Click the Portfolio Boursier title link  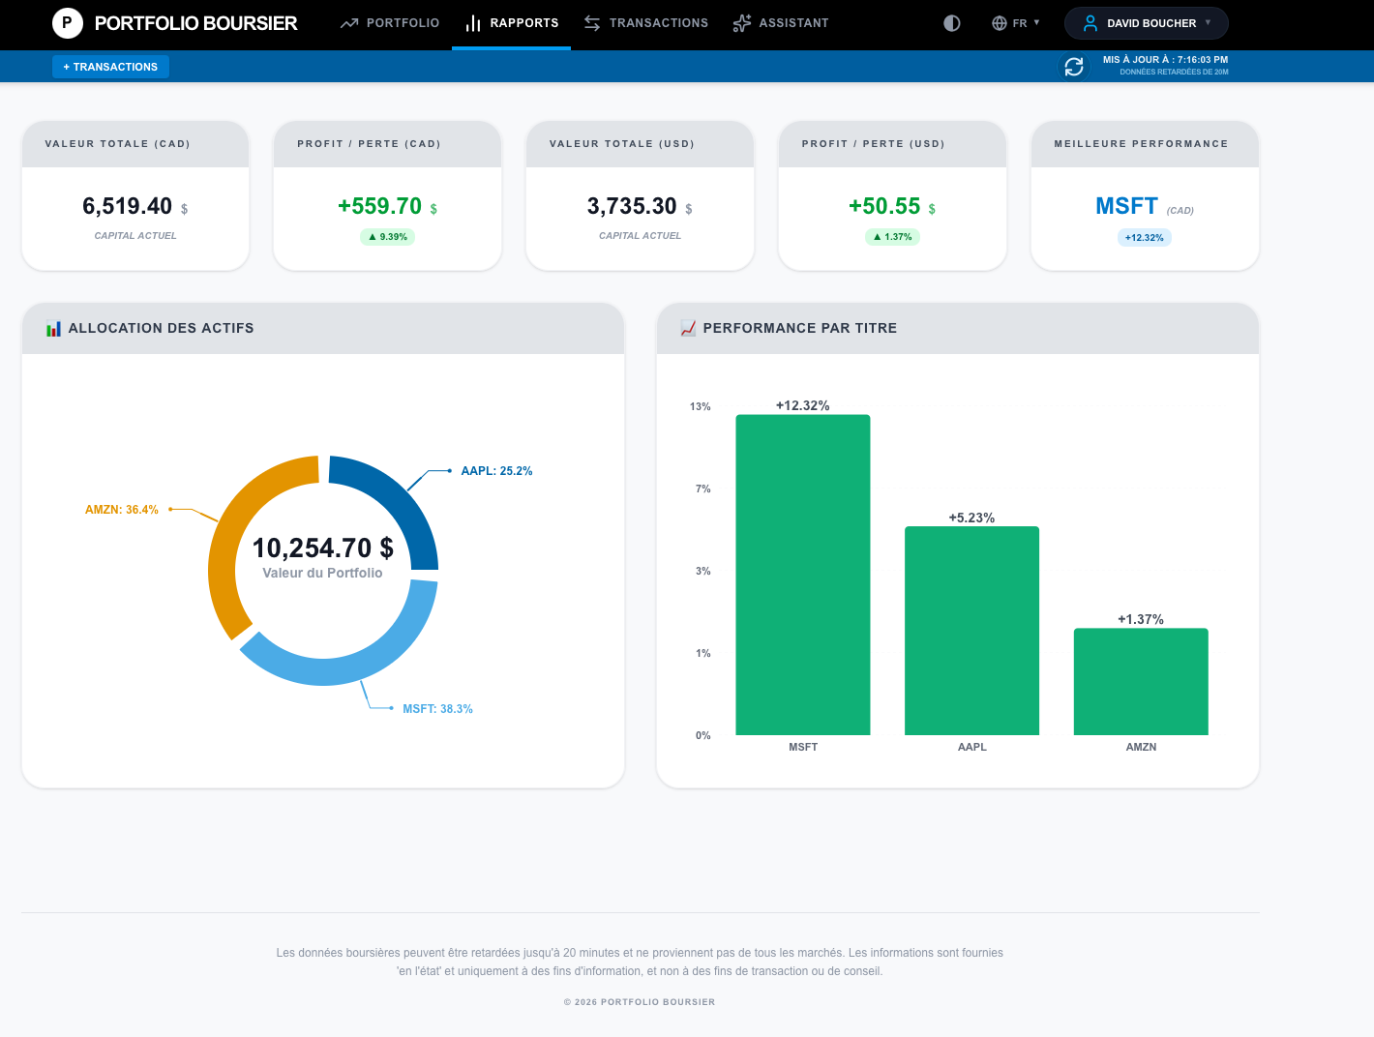point(195,23)
